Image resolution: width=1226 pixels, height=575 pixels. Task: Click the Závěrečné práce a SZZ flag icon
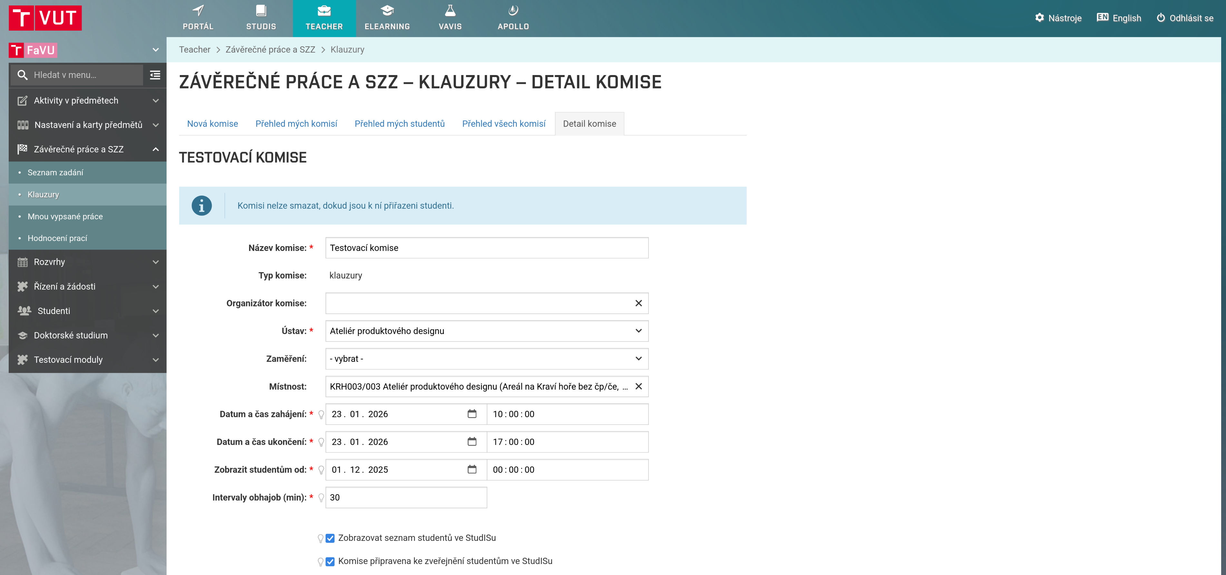22,149
